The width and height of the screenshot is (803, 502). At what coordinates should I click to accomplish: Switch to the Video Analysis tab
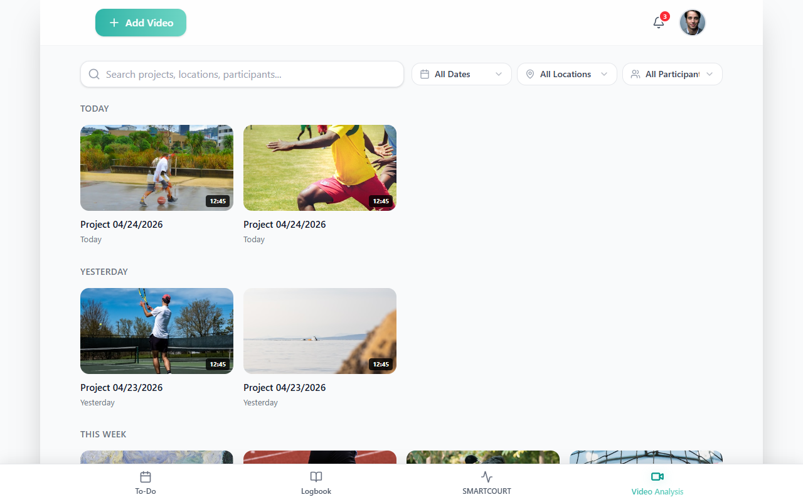click(657, 483)
